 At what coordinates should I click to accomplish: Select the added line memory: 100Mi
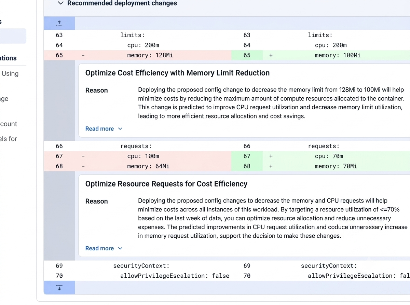tap(338, 55)
